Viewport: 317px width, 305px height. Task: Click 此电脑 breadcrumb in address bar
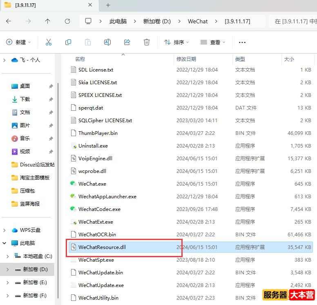(118, 21)
